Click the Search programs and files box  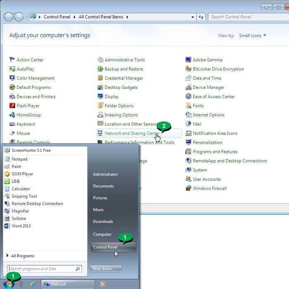tap(45, 269)
